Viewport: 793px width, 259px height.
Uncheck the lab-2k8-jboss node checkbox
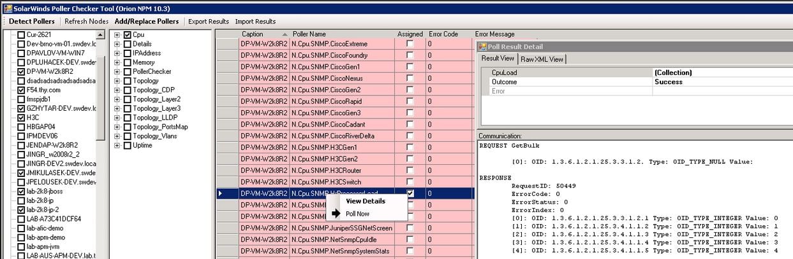click(22, 191)
